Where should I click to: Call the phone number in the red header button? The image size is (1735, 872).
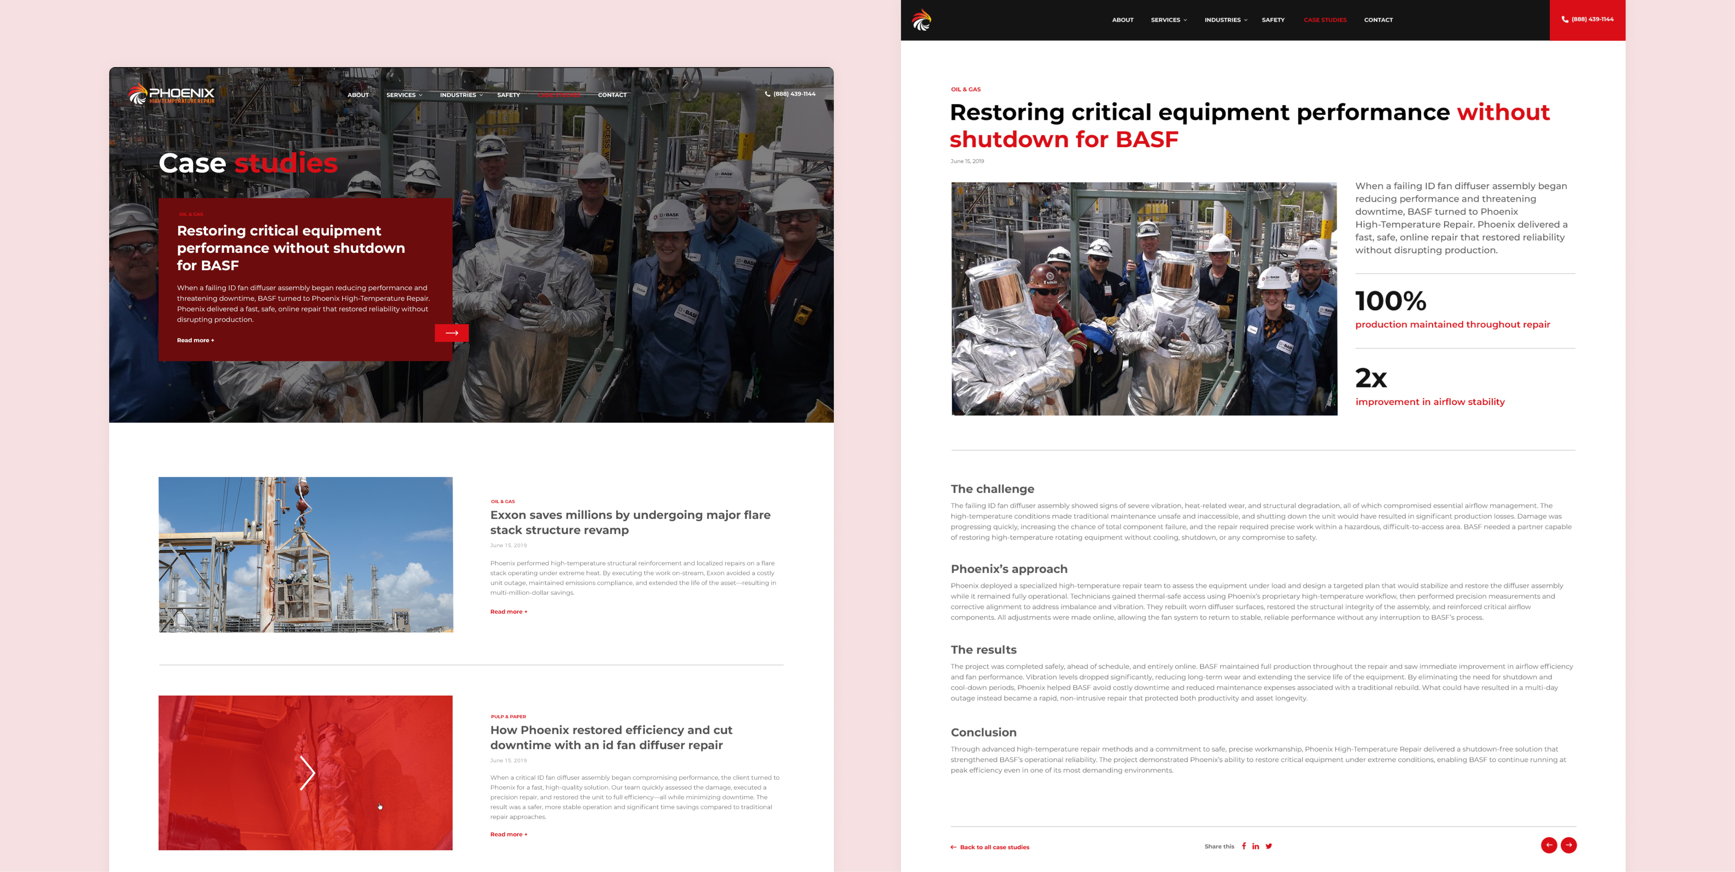1587,20
